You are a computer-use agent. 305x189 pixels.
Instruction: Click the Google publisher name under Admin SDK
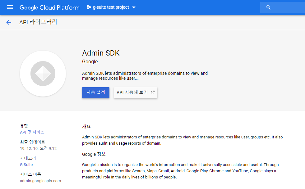(x=90, y=61)
